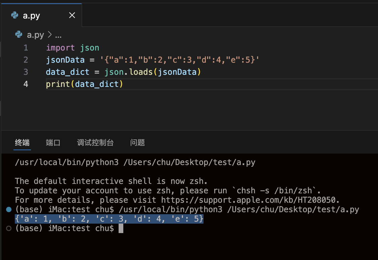Place cursor at the terminal prompt
378x260 pixels.
tap(121, 228)
